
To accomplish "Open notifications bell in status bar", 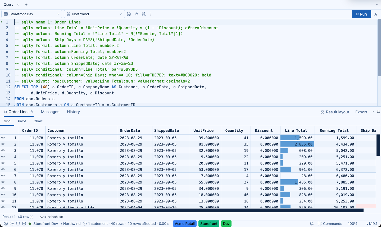I will click(312, 224).
